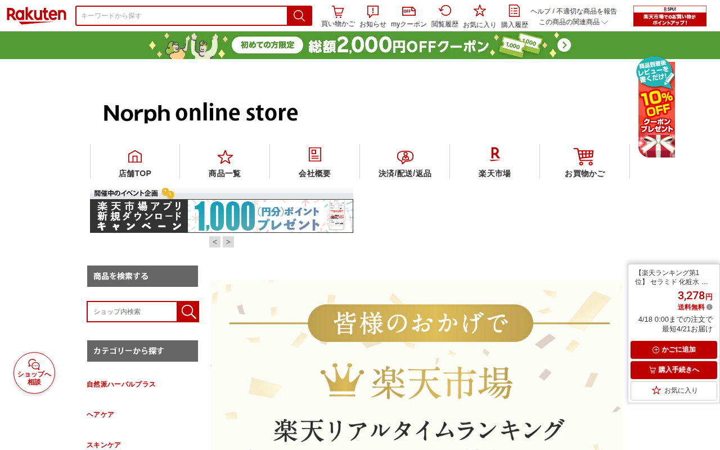
Task: Click the Rakuten logo
Action: 37,15
